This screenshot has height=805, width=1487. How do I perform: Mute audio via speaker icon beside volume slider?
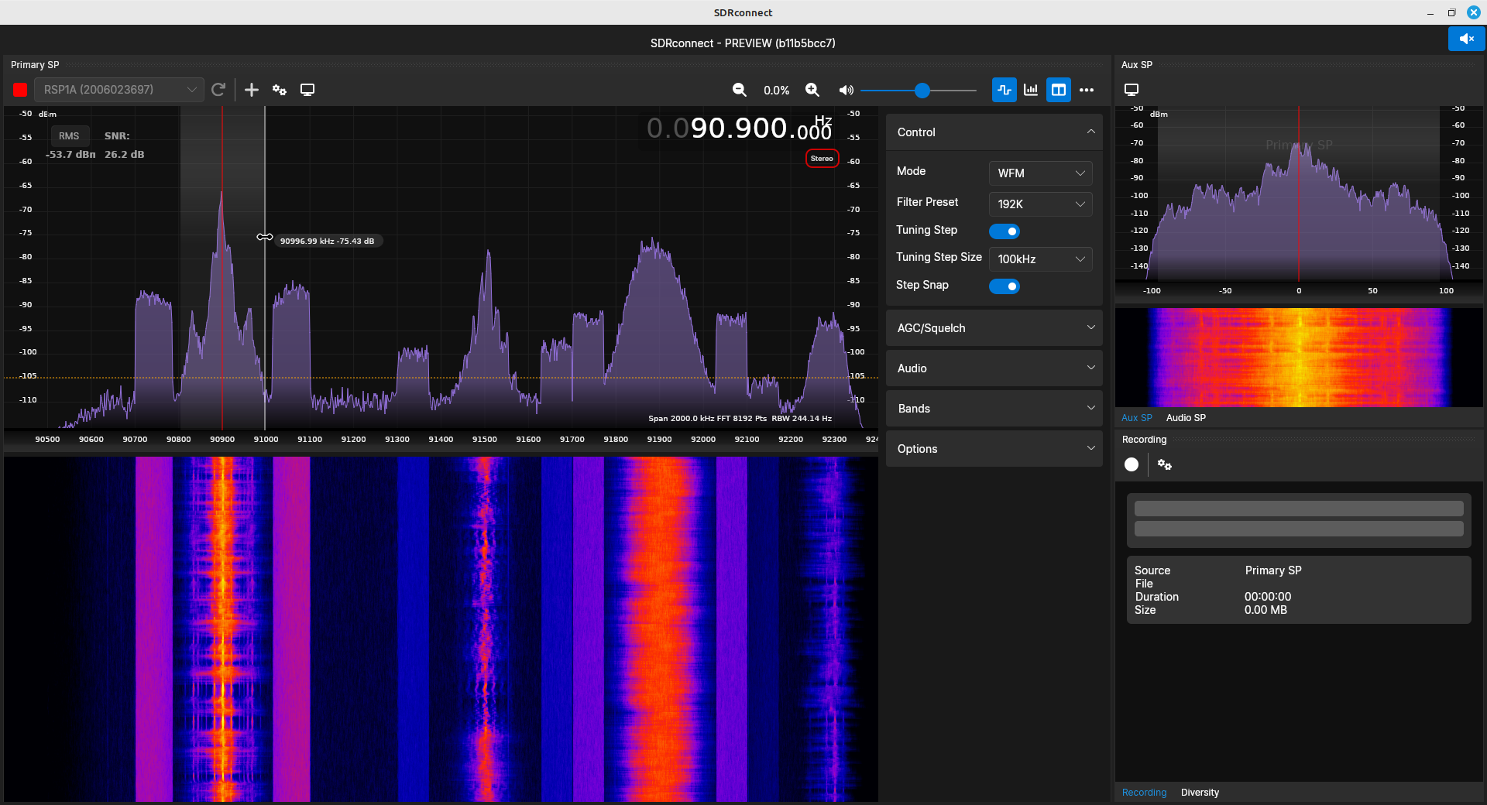coord(846,90)
